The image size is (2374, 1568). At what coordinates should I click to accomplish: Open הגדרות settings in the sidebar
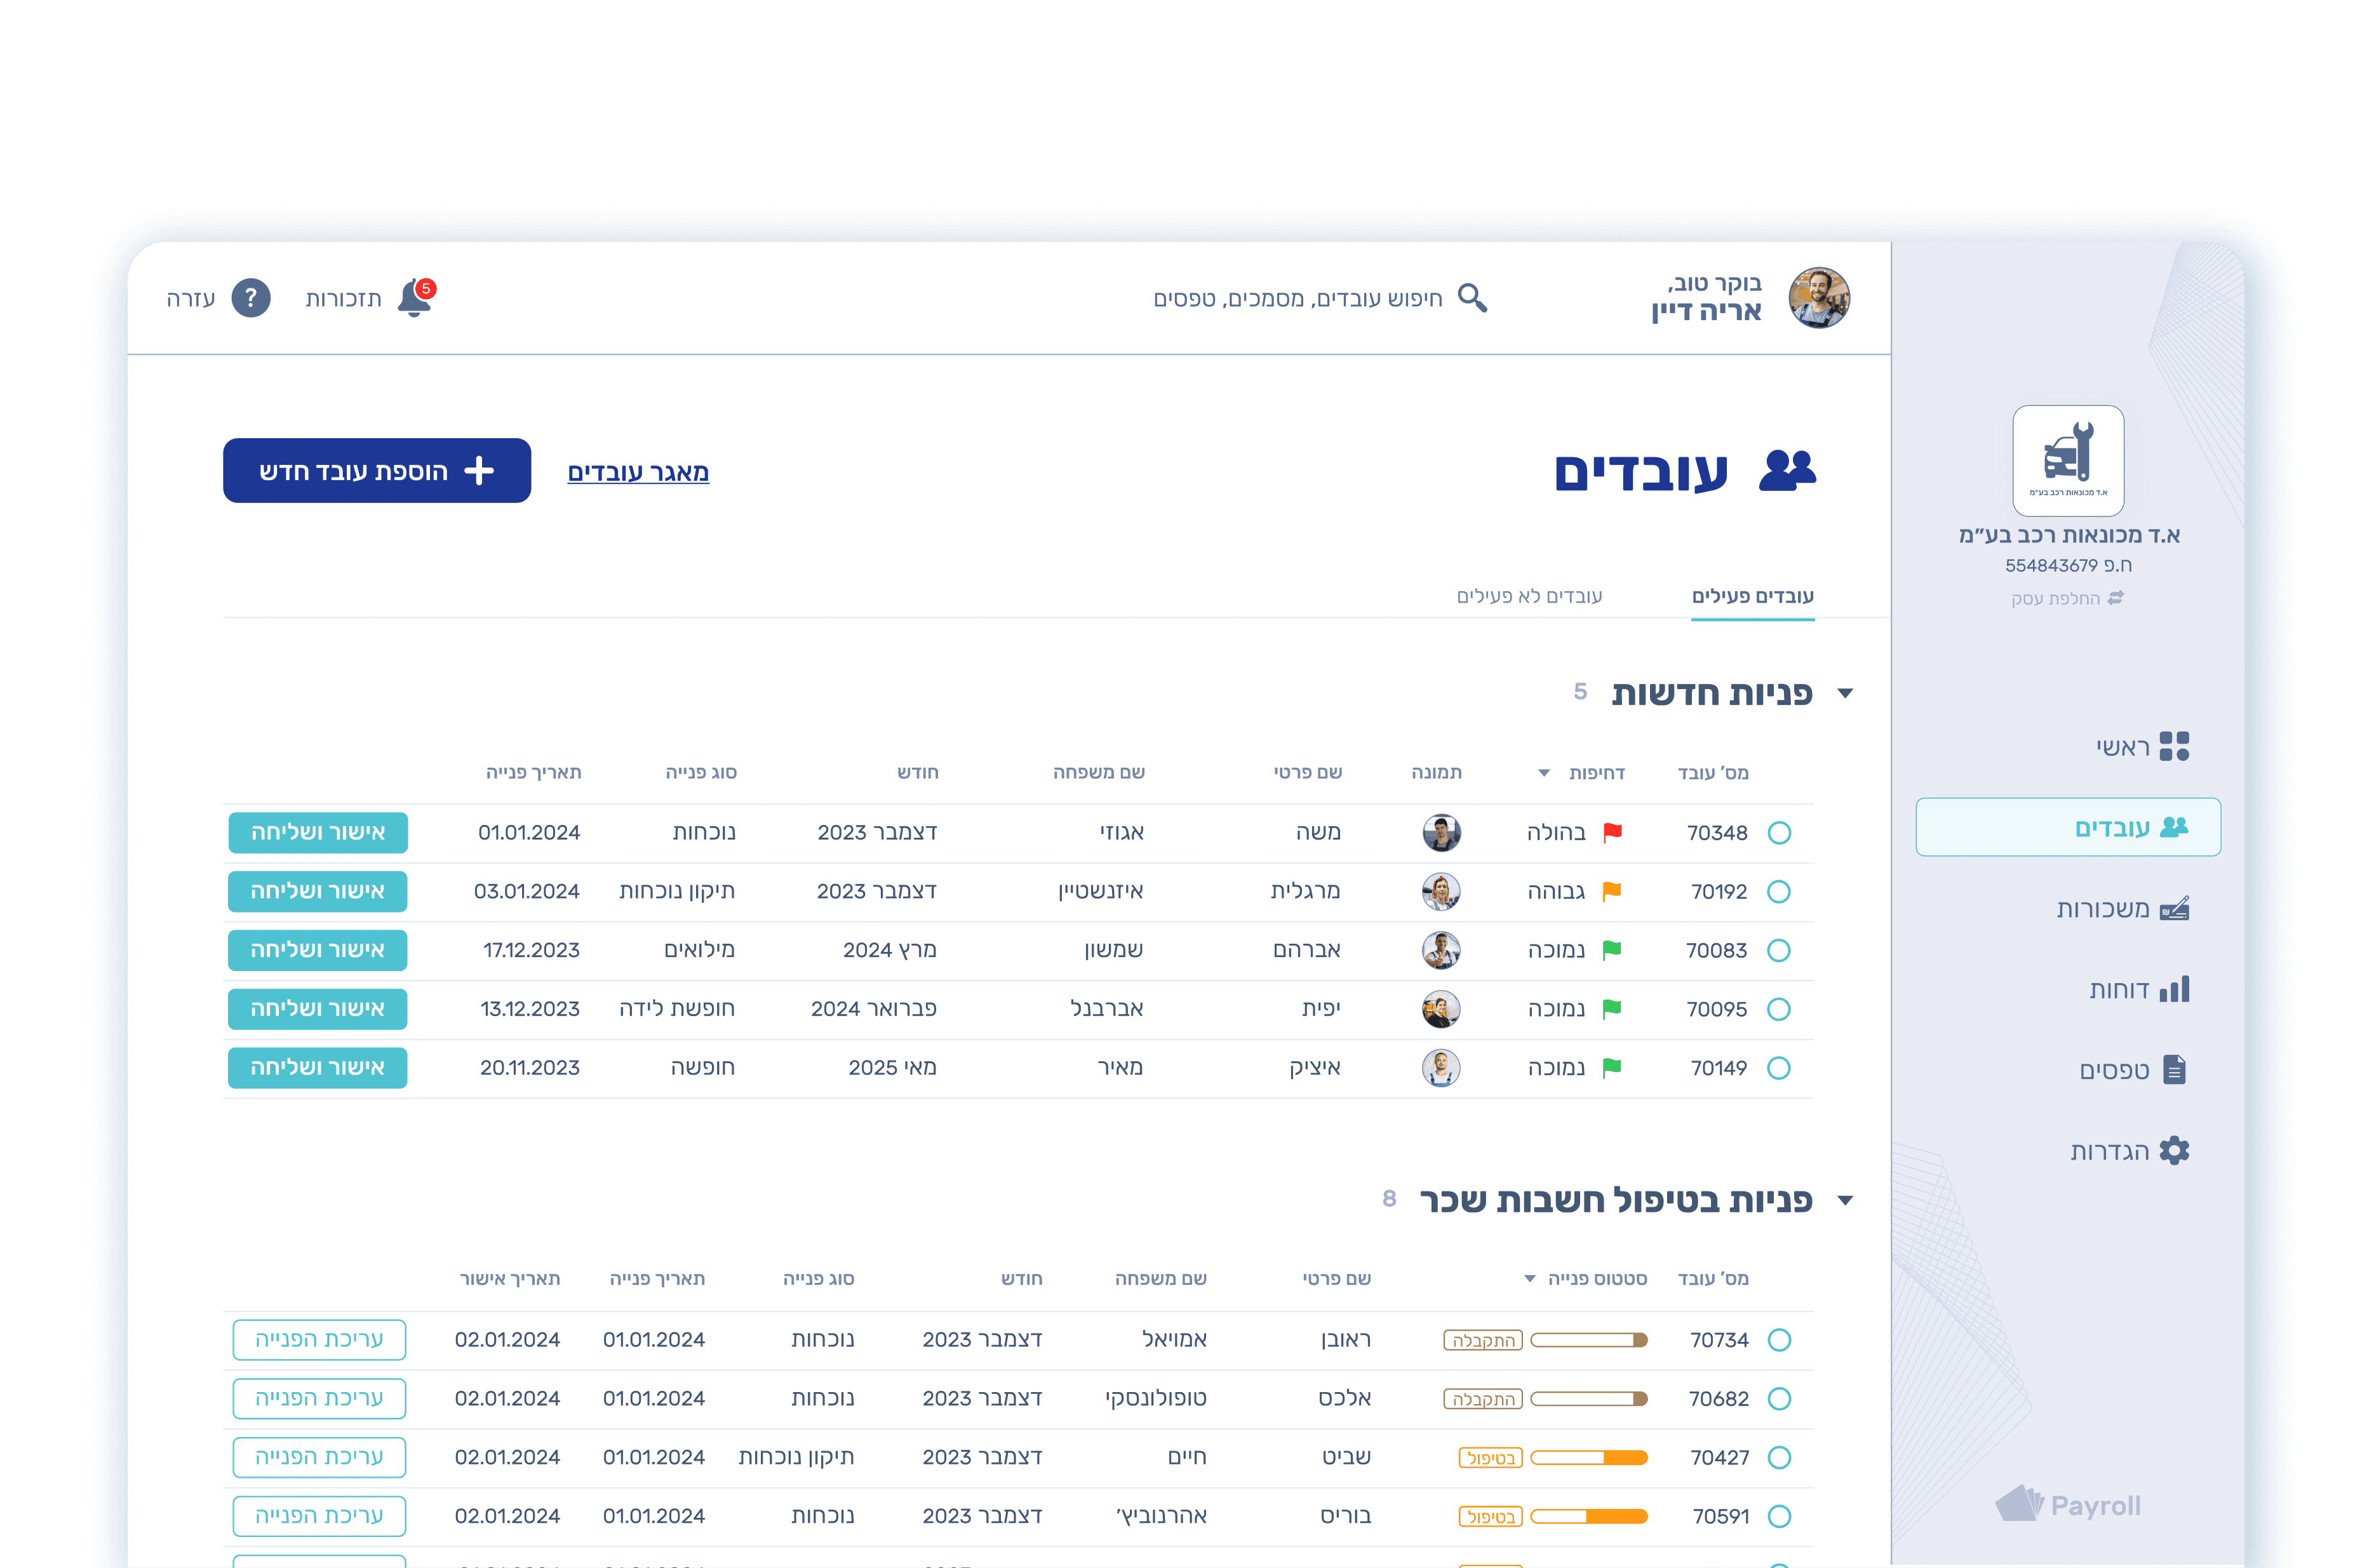(x=2129, y=1151)
